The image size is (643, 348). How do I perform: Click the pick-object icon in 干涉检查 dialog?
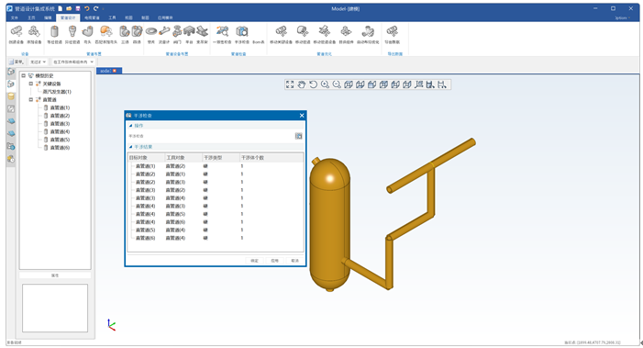click(298, 136)
